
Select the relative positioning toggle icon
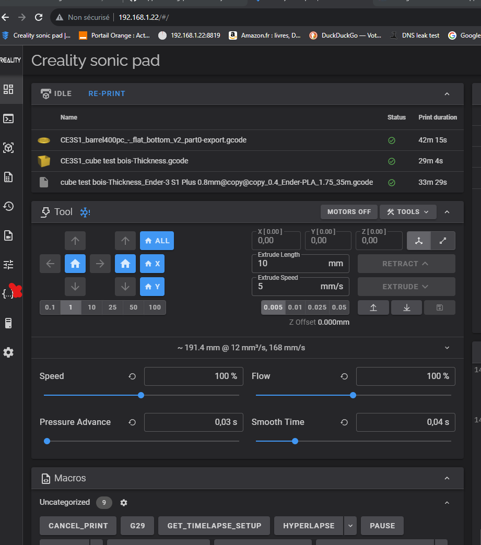pyautogui.click(x=443, y=241)
